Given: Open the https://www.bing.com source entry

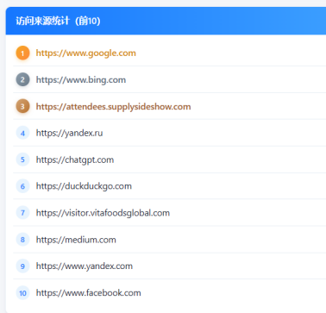Looking at the screenshot, I should [x=81, y=79].
